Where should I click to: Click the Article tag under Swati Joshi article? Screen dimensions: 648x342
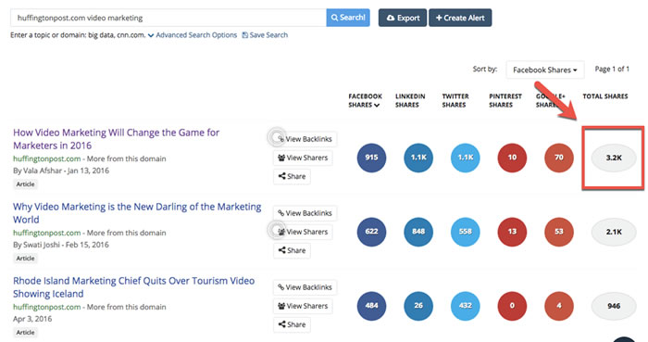(25, 259)
